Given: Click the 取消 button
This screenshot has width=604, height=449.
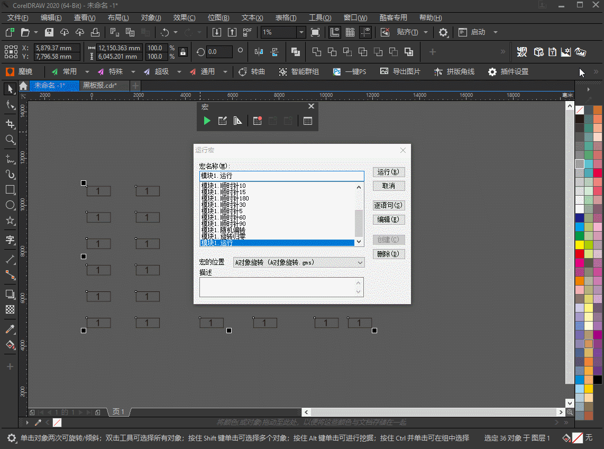Looking at the screenshot, I should 389,186.
